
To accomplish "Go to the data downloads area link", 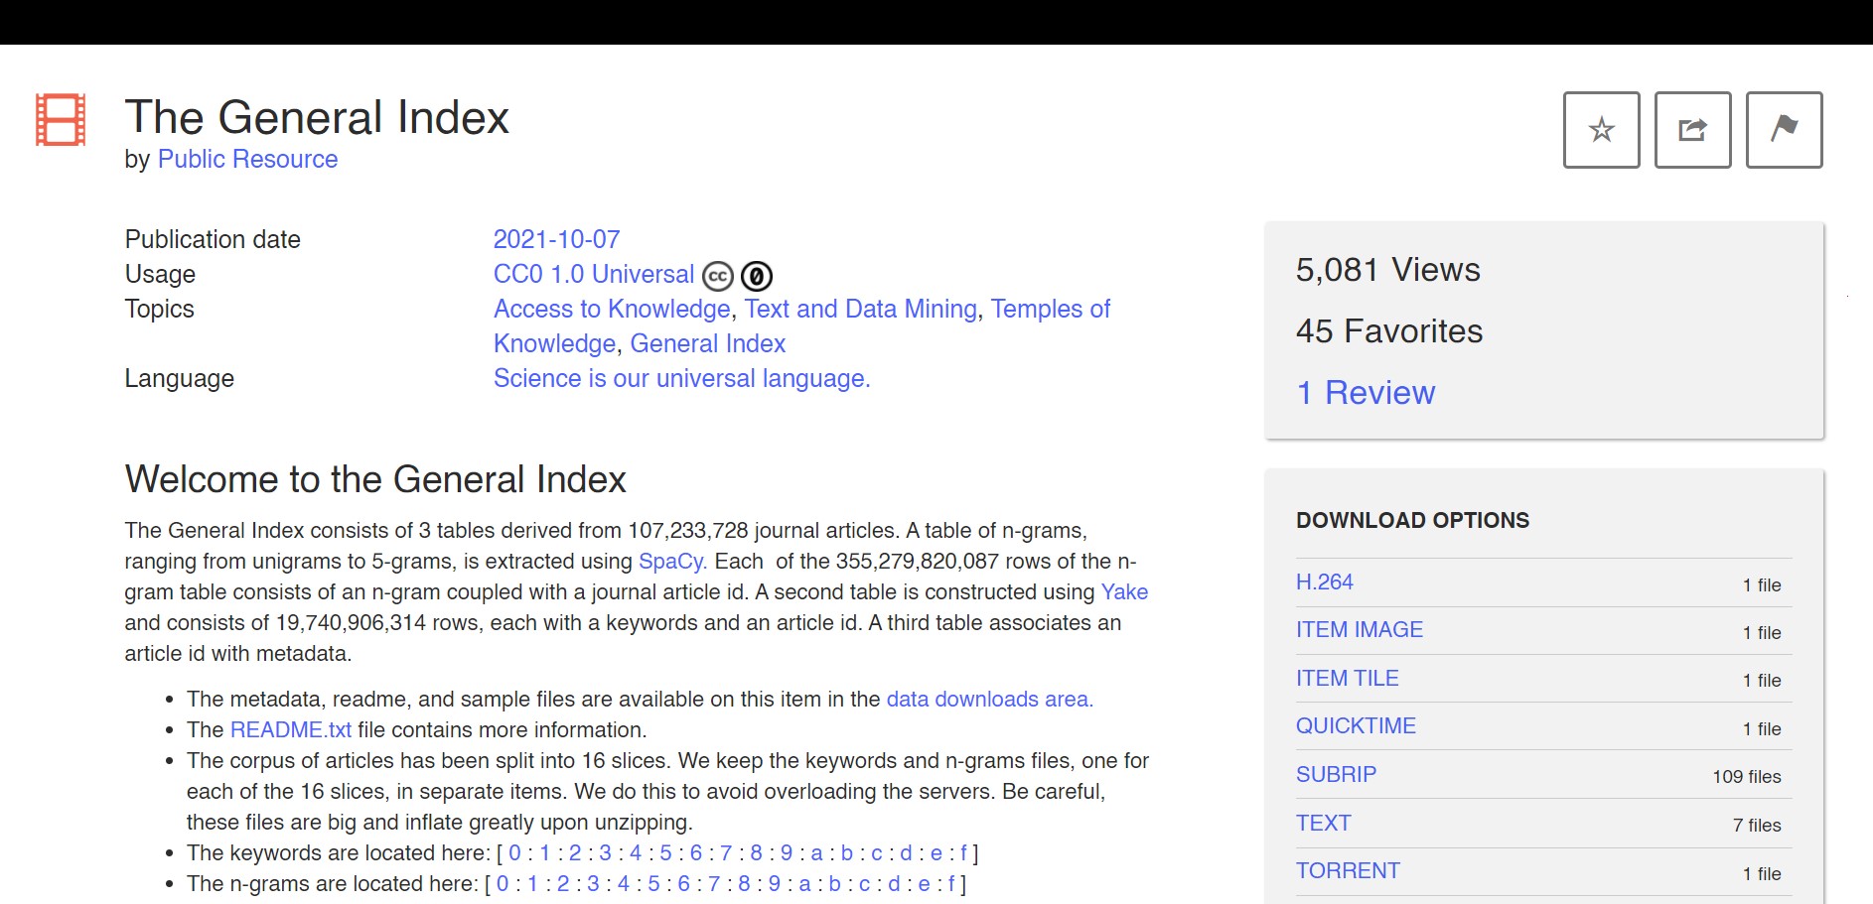I will click(x=989, y=700).
